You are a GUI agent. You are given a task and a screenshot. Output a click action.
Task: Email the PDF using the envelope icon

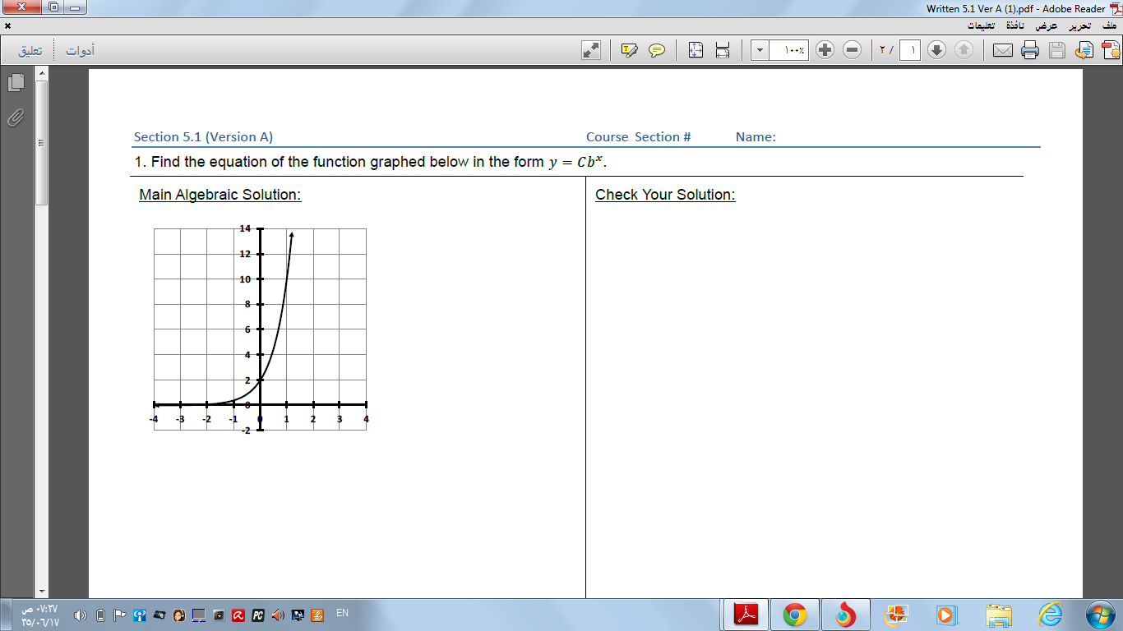pos(1001,49)
